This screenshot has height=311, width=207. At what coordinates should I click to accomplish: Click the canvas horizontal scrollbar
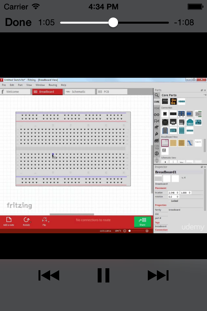[72, 214]
